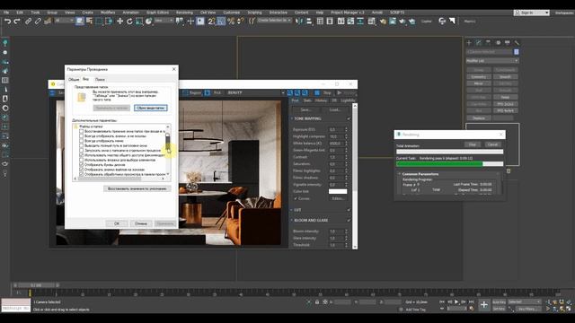575x323 pixels.
Task: Switch to the Modify command panel tab
Action: (479, 43)
